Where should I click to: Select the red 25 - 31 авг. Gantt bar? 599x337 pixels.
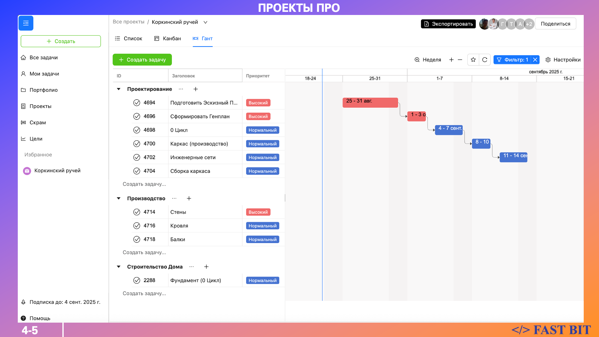370,103
